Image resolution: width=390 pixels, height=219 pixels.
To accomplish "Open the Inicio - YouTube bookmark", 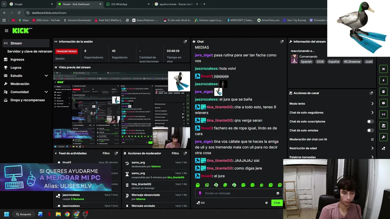I will pos(46,20).
